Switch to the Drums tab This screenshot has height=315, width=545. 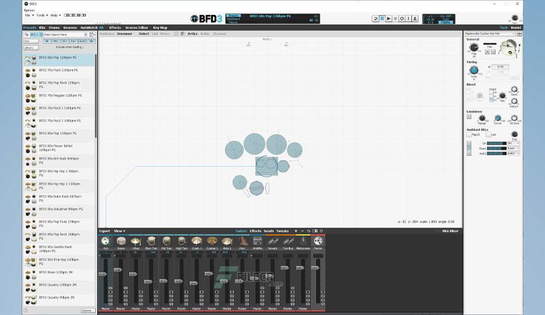[x=54, y=28]
